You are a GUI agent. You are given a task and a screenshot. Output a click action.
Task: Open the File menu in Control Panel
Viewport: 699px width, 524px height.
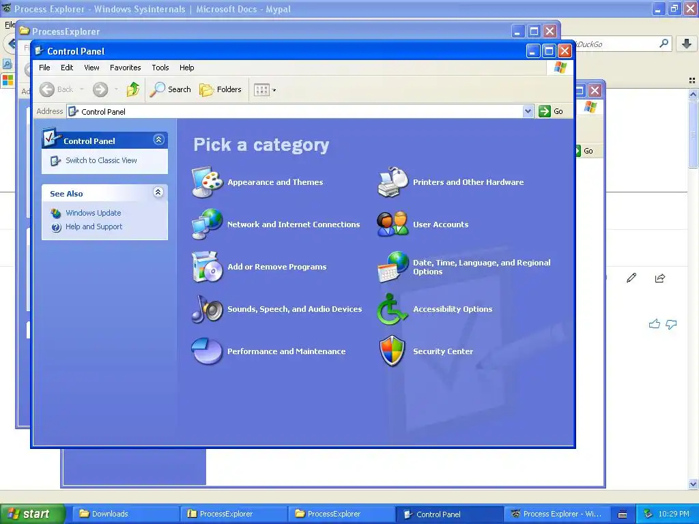click(44, 68)
